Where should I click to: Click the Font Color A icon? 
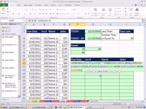[35, 14]
